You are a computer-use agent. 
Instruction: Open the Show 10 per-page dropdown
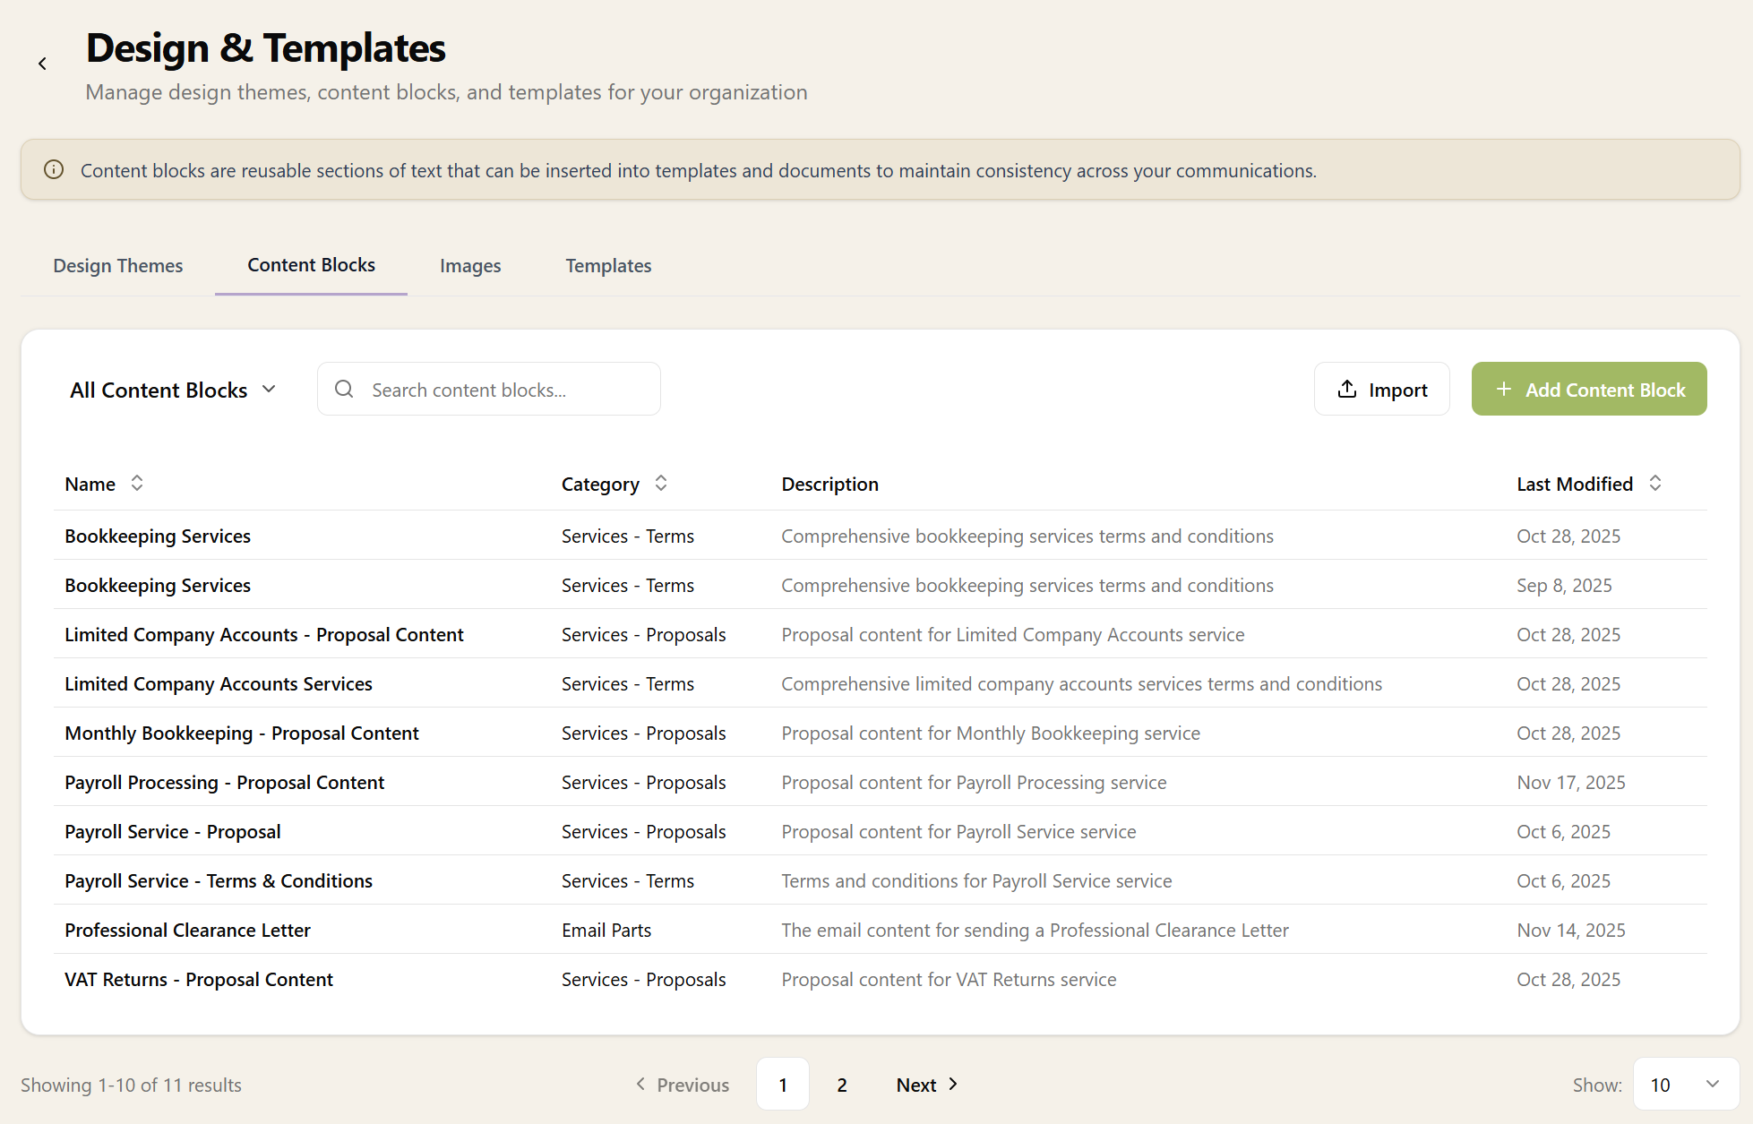[1685, 1085]
